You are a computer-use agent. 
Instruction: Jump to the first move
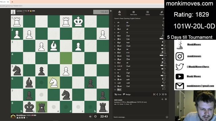[154, 94]
